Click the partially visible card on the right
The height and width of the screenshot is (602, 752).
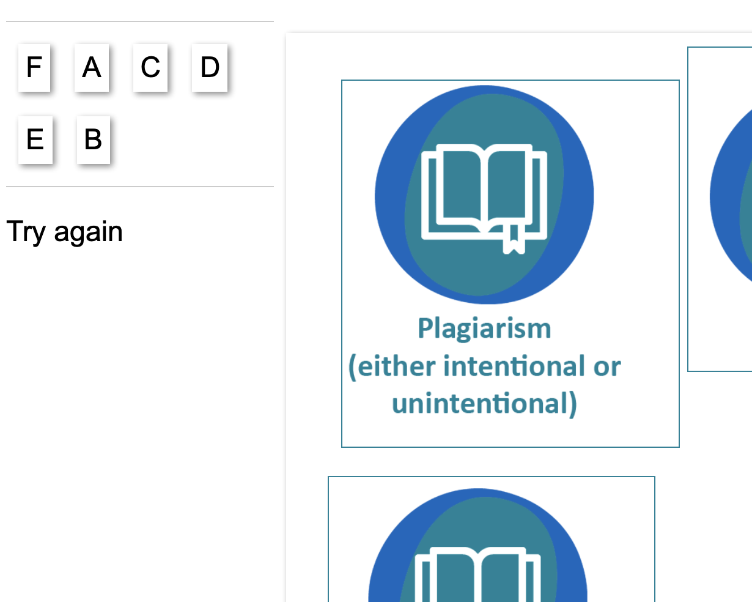[x=720, y=209]
